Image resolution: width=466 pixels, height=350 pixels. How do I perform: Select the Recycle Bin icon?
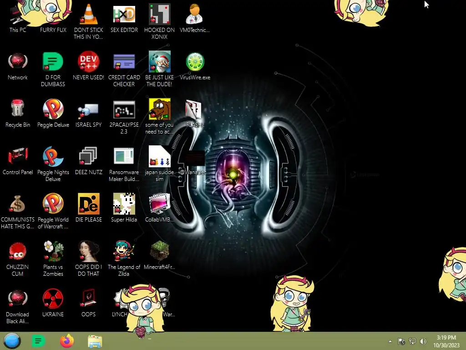point(18,113)
